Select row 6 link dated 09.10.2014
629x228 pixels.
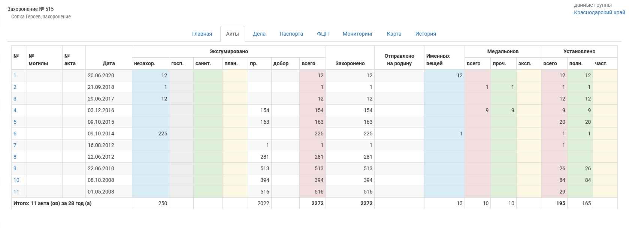point(15,133)
